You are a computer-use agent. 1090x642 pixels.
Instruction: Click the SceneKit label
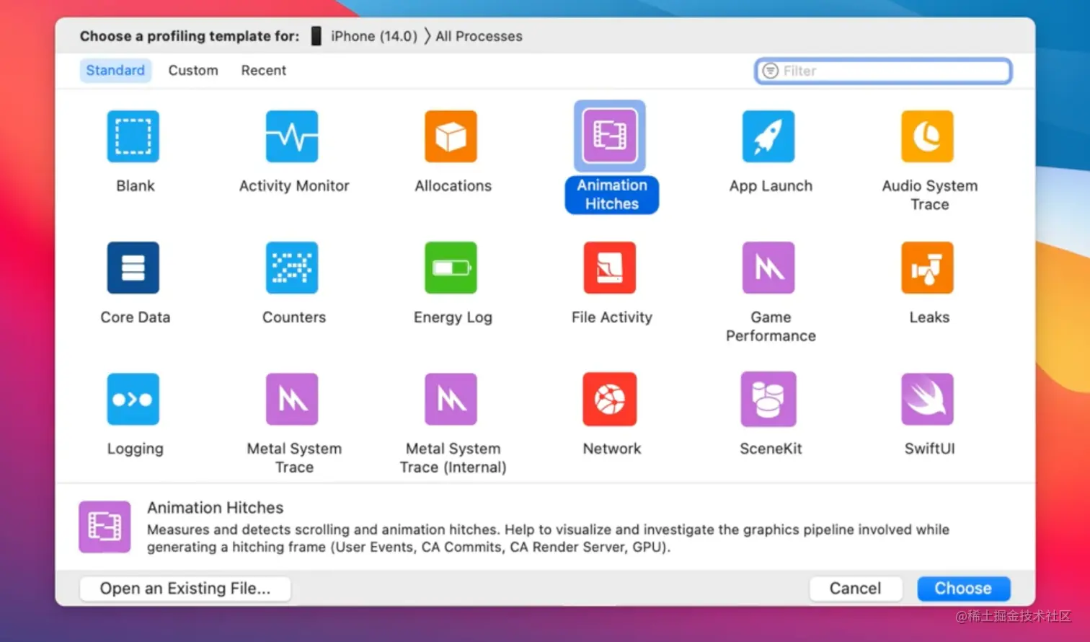coord(771,449)
